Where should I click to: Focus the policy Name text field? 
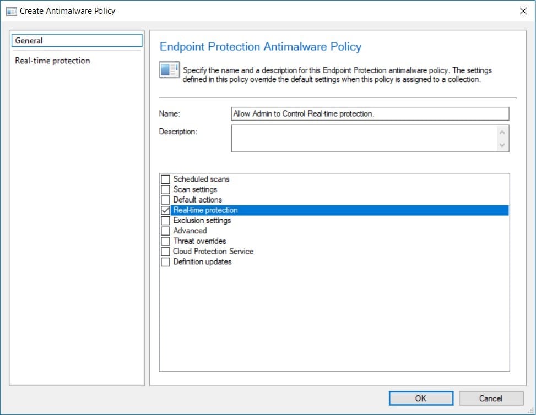(x=370, y=114)
